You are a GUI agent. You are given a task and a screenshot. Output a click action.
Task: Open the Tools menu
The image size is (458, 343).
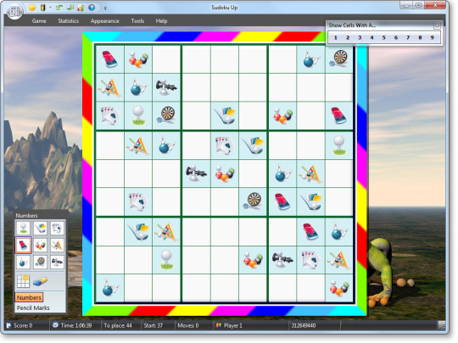137,21
